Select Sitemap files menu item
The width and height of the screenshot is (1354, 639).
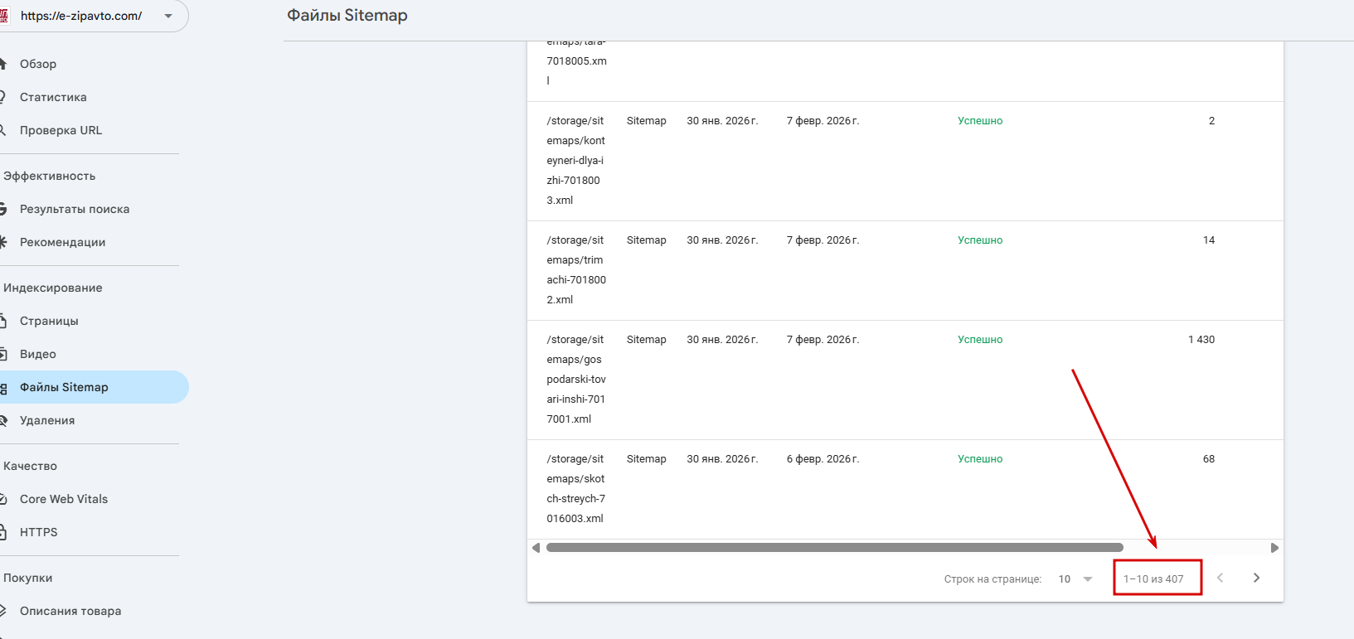pyautogui.click(x=64, y=387)
